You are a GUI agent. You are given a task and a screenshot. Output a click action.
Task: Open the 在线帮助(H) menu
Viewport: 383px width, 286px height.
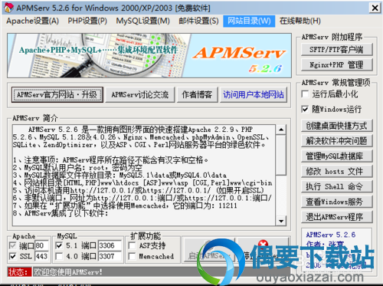(x=300, y=21)
